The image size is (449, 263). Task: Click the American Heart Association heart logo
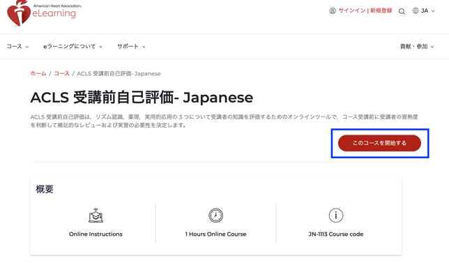(19, 13)
